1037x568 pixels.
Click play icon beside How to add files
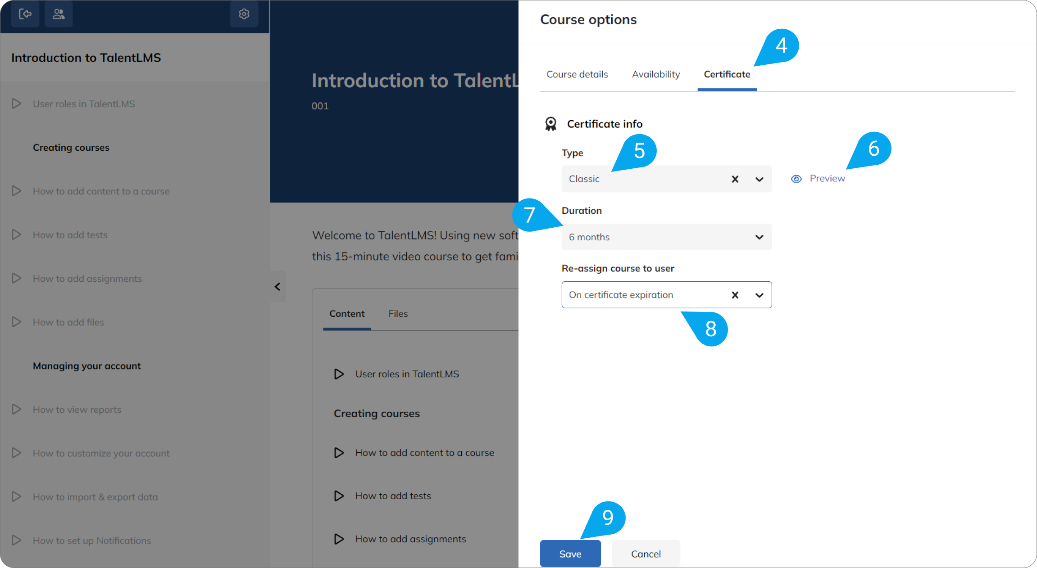click(x=16, y=322)
